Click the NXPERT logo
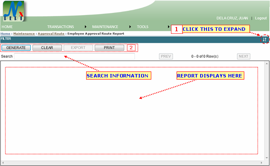Viewport: 270px width, 166px height. [13, 11]
